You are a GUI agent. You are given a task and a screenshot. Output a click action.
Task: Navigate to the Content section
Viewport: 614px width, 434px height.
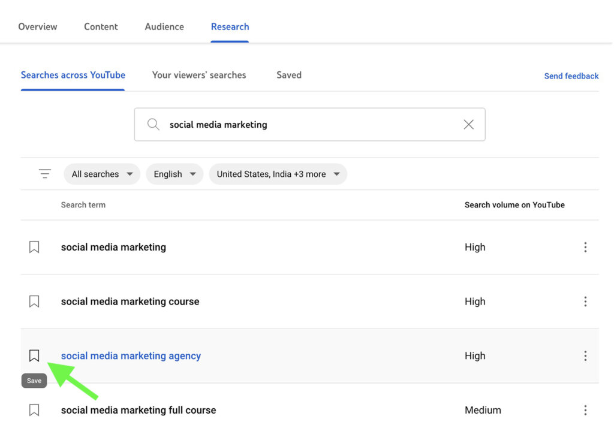(101, 26)
